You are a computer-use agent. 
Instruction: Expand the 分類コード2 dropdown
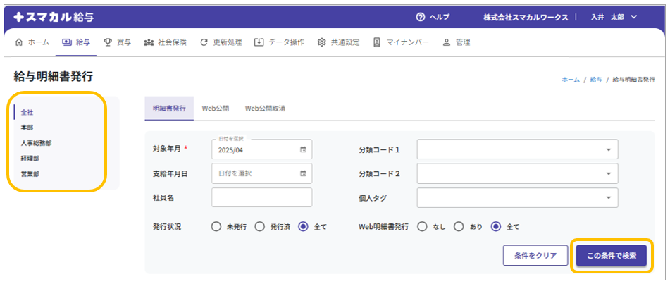tap(608, 173)
